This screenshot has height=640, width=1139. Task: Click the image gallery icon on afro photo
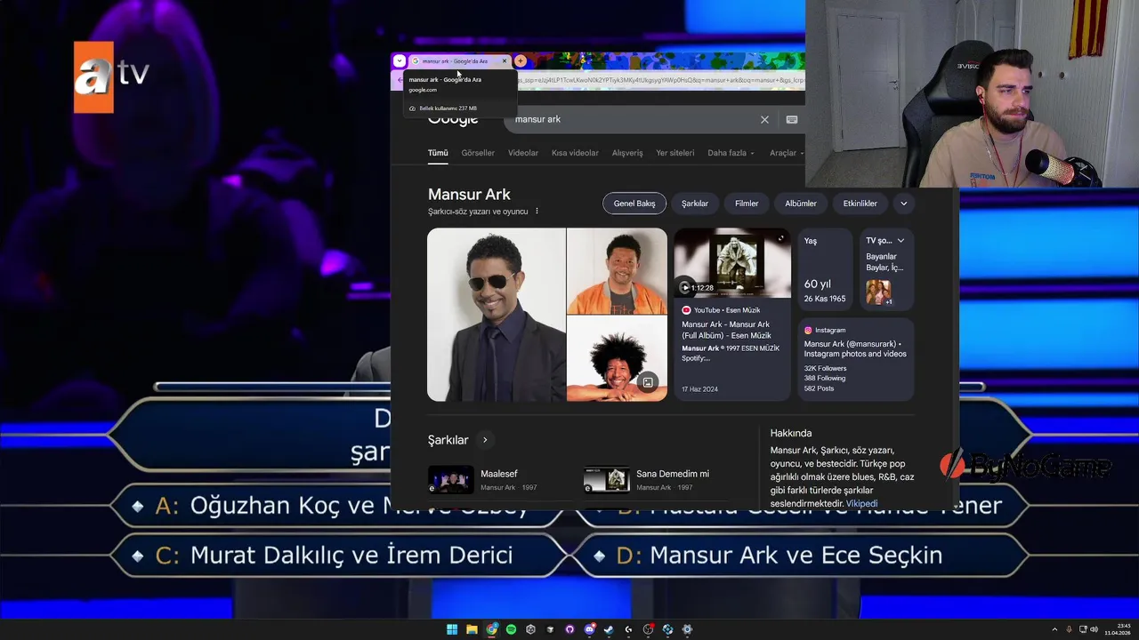click(648, 382)
